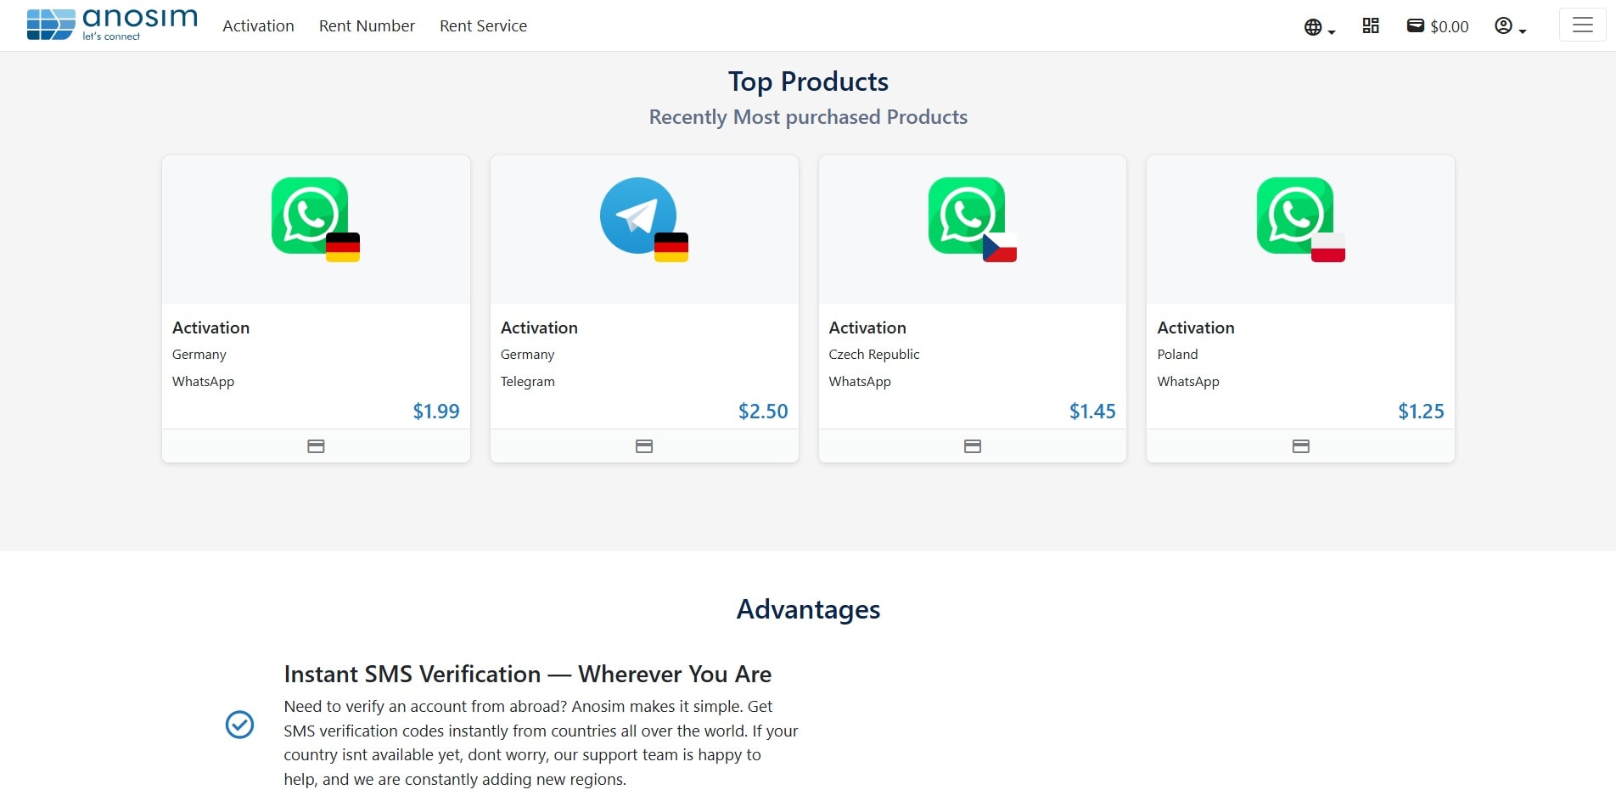Select the $2.50 Telegram price
Viewport: 1616px width, 801px height.
pos(762,412)
